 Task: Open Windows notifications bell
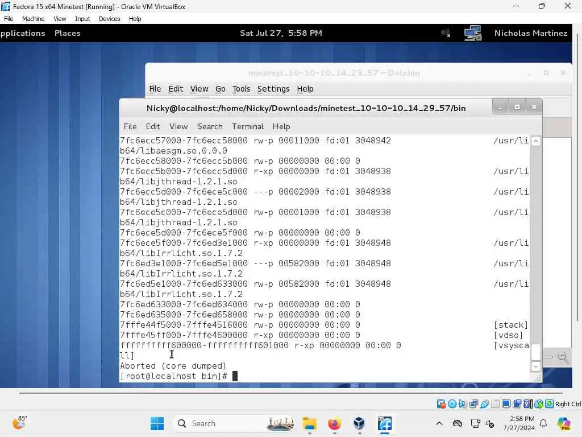pos(543,423)
